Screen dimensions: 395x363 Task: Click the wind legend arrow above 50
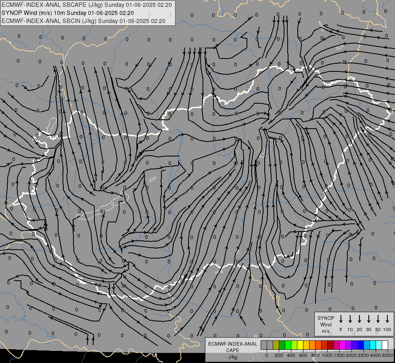point(378,319)
